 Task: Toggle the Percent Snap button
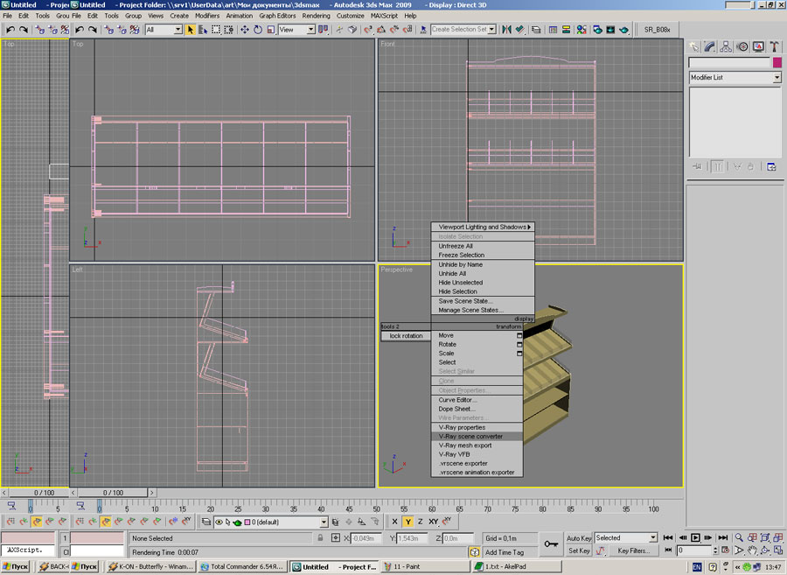point(394,30)
